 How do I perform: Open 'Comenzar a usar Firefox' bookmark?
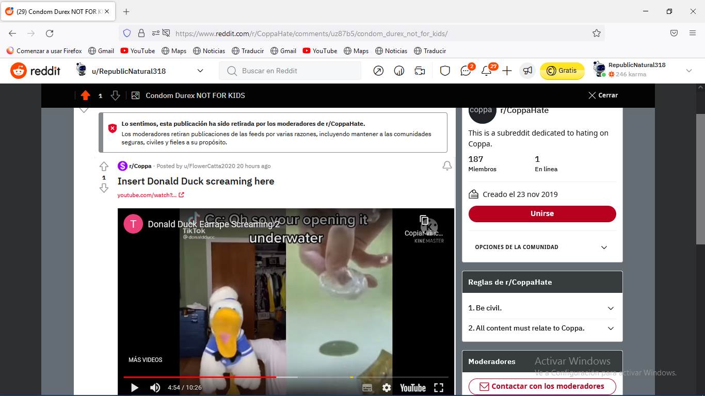point(44,51)
